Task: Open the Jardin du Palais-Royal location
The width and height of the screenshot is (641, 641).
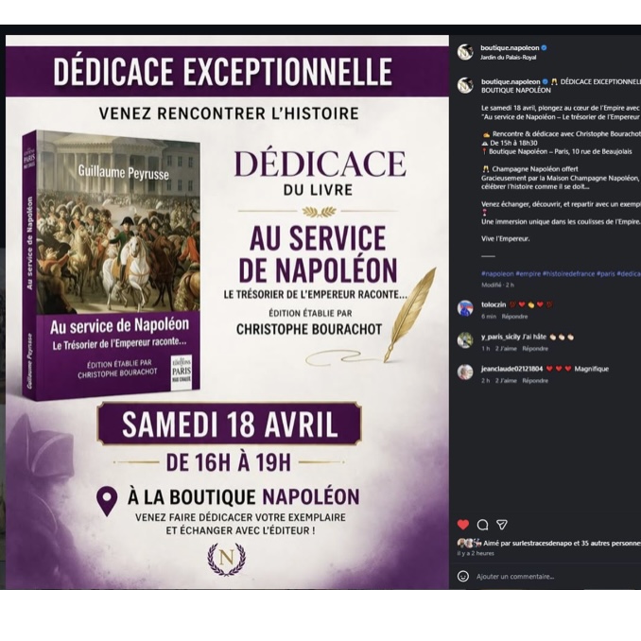Action: 508,58
